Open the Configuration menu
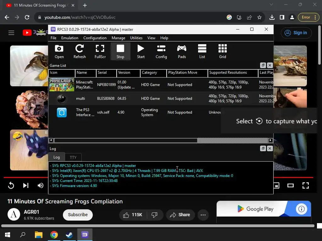This screenshot has width=322, height=241. (95, 38)
